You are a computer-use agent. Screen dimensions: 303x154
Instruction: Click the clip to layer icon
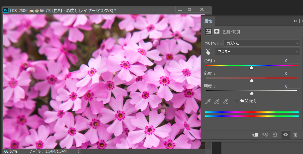pyautogui.click(x=255, y=135)
